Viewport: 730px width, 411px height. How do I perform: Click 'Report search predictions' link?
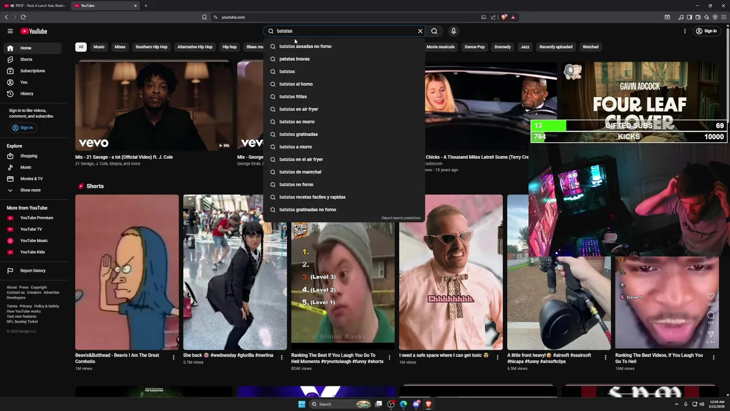(x=401, y=218)
